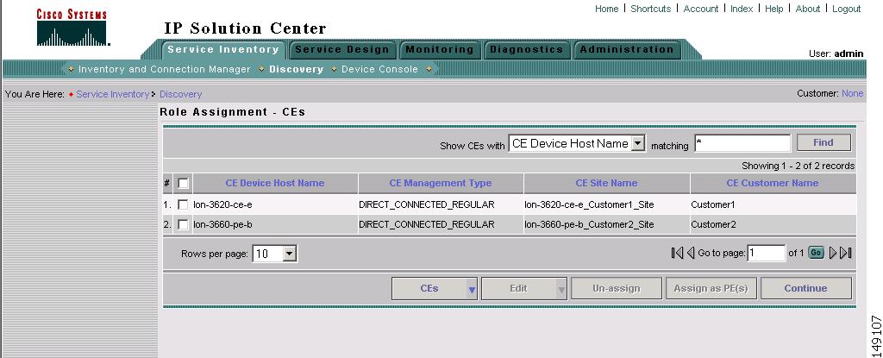This screenshot has width=883, height=358.
Task: Open the Shortcuts link
Action: (650, 9)
